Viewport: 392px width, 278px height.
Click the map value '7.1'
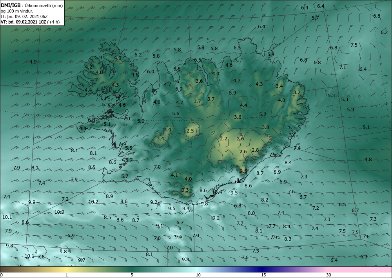[343, 67]
